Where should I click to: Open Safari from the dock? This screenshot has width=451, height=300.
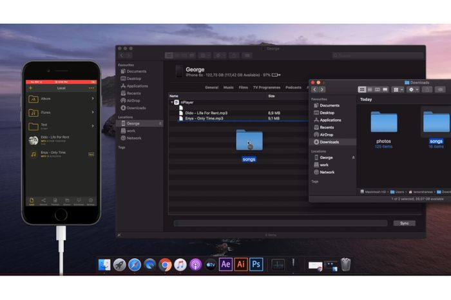(x=135, y=265)
